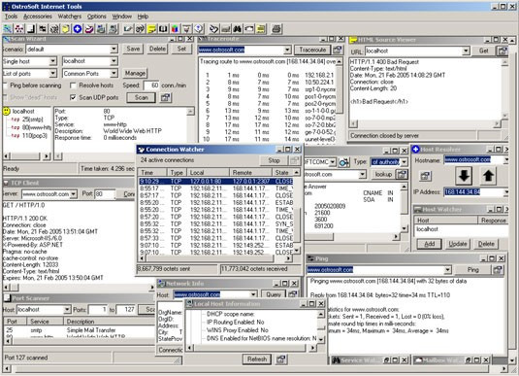Click the printer toolbar icon
Image resolution: width=519 pixels, height=376 pixels.
276,29
